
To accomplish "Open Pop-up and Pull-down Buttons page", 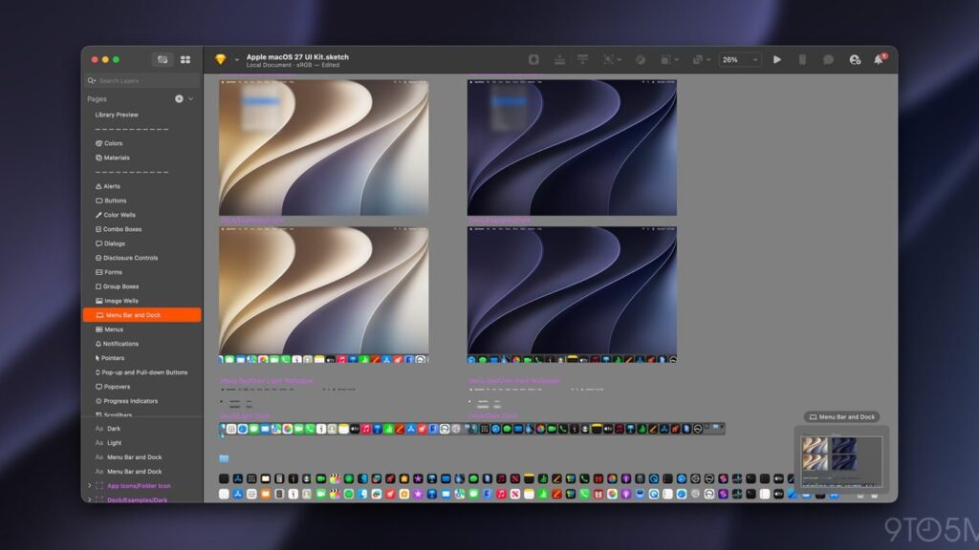I will click(x=141, y=373).
